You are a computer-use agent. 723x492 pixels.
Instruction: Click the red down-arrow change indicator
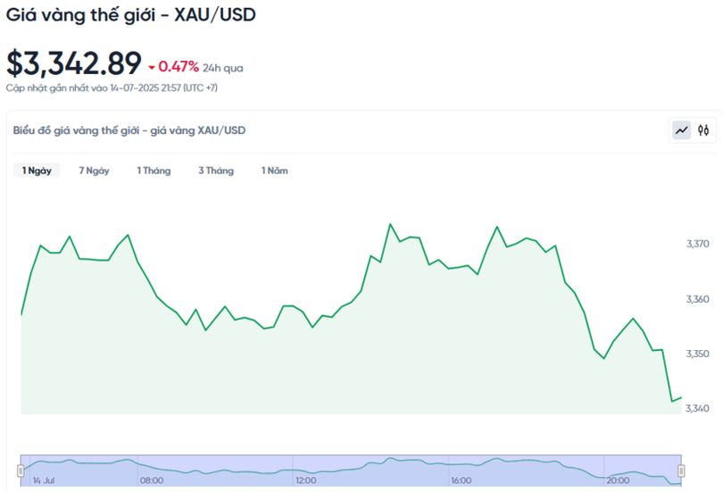[x=152, y=67]
